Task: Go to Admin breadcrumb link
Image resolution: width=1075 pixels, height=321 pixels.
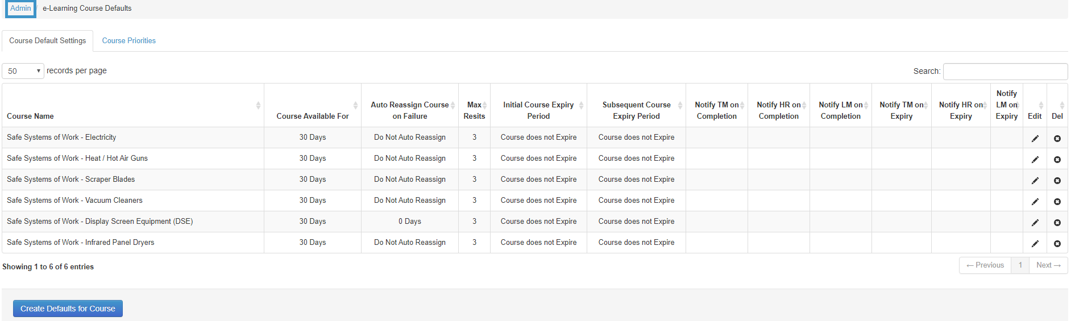Action: (20, 9)
